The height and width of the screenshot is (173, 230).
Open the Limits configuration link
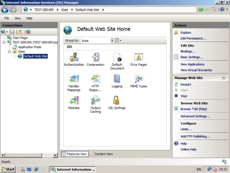(186, 129)
